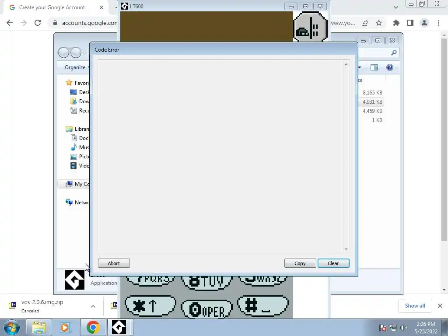Select Desktop in Explorer navigation pane
The image size is (448, 336).
(x=80, y=92)
